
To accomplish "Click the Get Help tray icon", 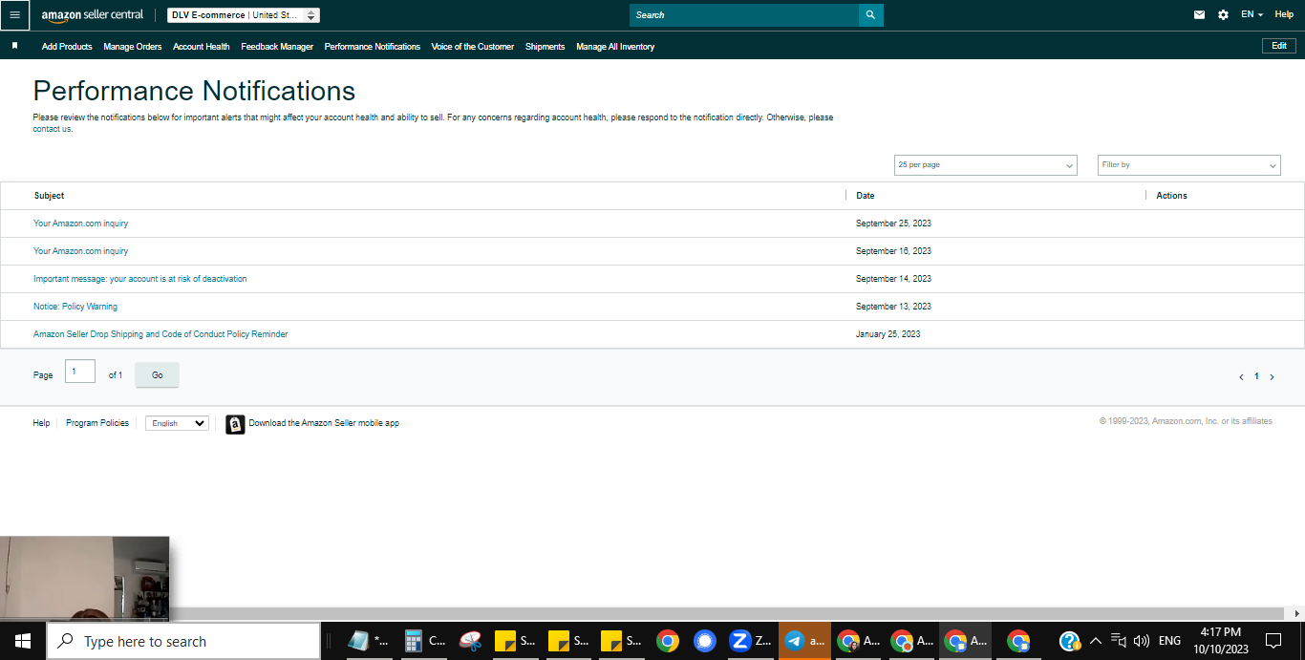I will [1070, 641].
